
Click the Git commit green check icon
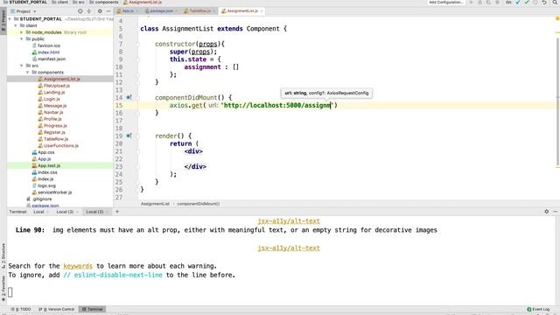click(527, 2)
